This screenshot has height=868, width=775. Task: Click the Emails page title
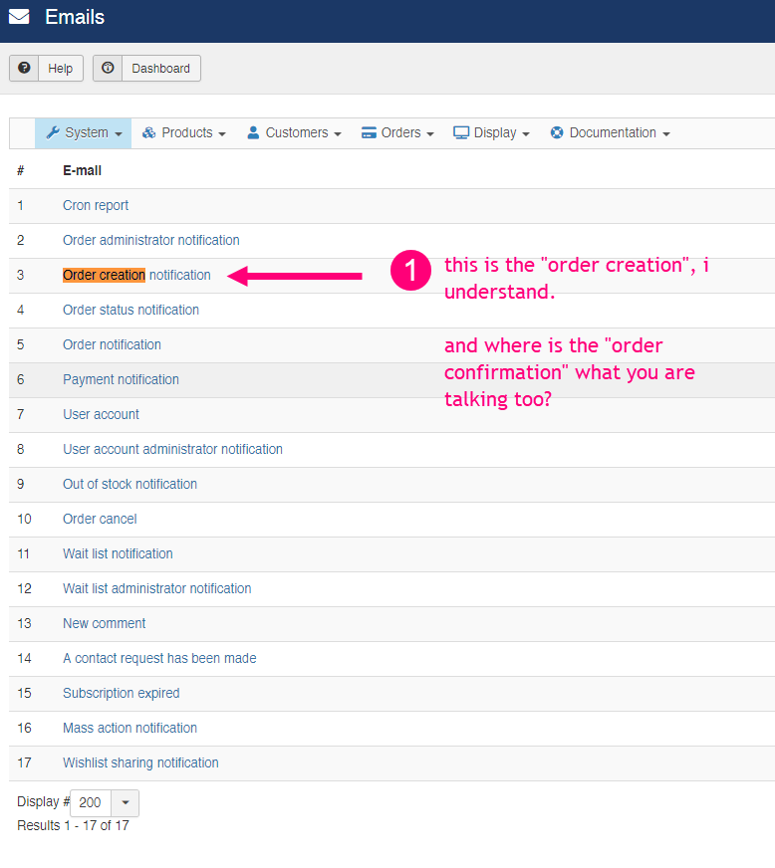(75, 17)
